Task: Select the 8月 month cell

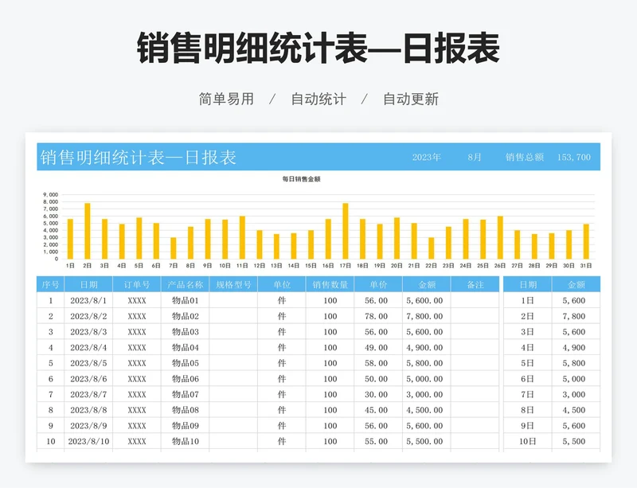Action: (475, 158)
